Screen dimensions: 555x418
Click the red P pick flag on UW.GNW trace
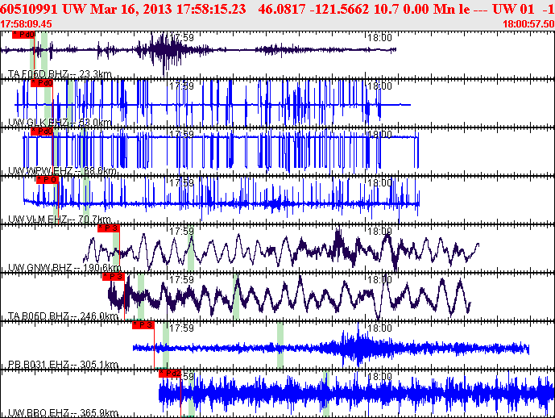(109, 228)
